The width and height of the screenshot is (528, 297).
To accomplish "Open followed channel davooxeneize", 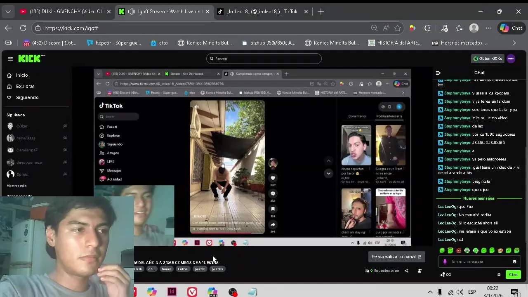I will point(29,162).
